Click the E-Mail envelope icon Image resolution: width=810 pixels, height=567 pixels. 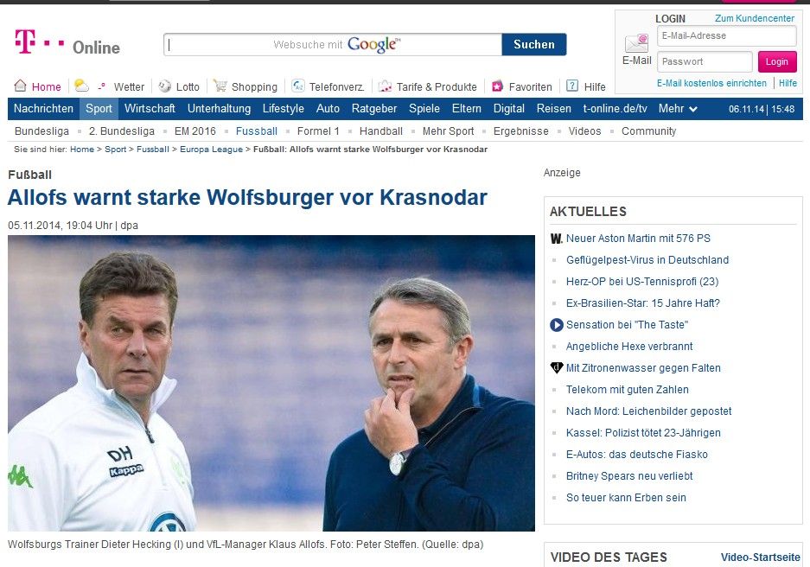click(636, 43)
